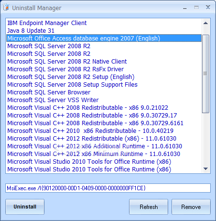Minimize the Uninstall Manager window
The image size is (216, 221).
coord(185,8)
